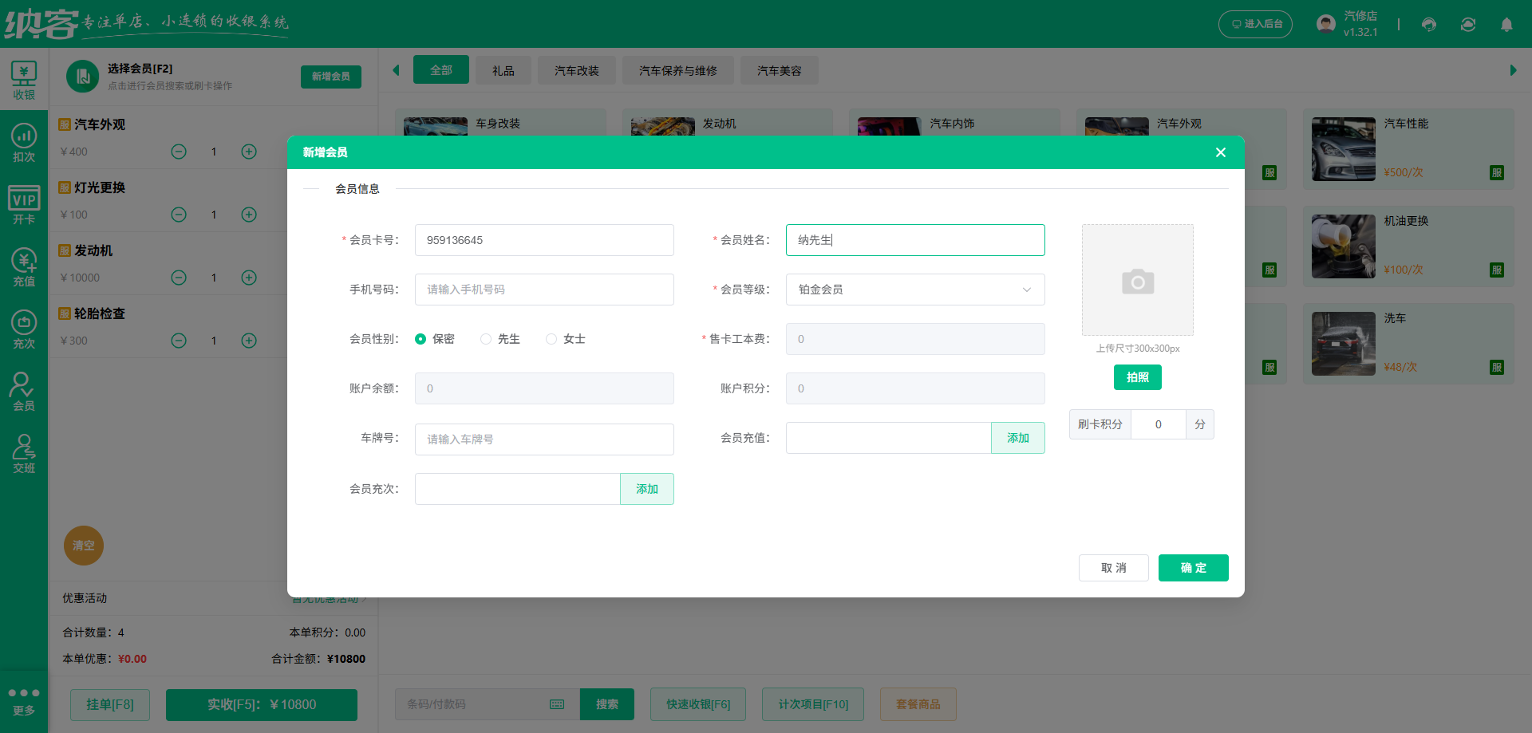This screenshot has width=1532, height=733.
Task: Click the 手机号码 phone number input field
Action: click(543, 290)
